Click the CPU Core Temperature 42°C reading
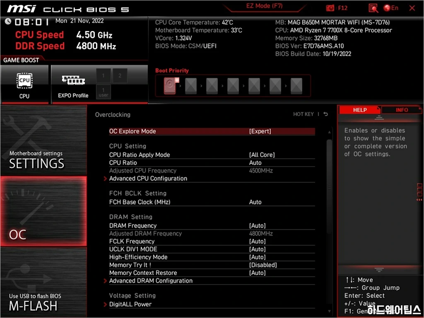The width and height of the screenshot is (424, 318). coord(194,22)
